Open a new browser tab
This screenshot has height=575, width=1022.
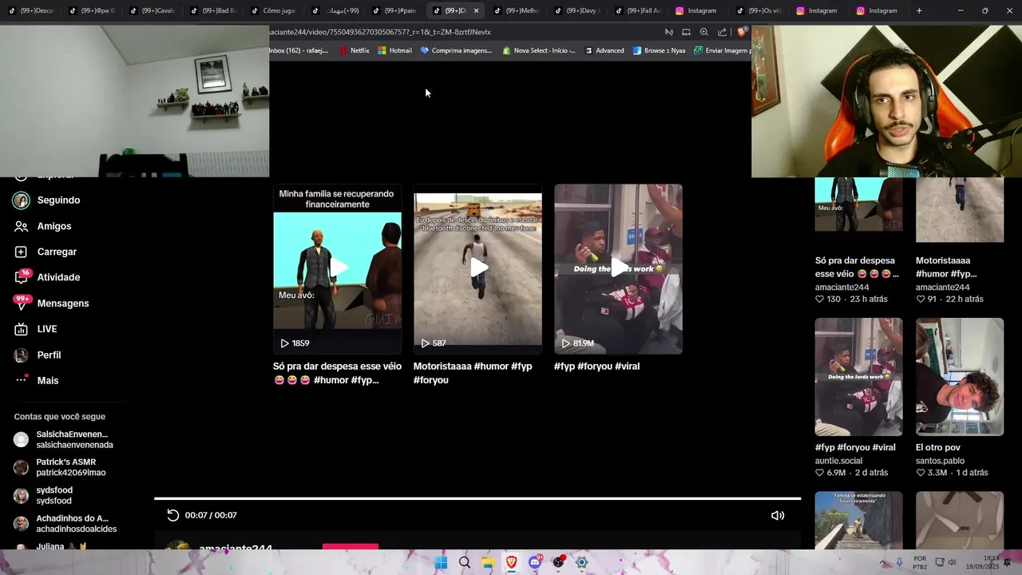[919, 10]
